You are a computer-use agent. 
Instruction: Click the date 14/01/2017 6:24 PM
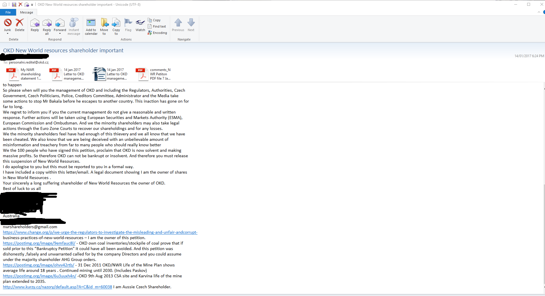point(529,56)
